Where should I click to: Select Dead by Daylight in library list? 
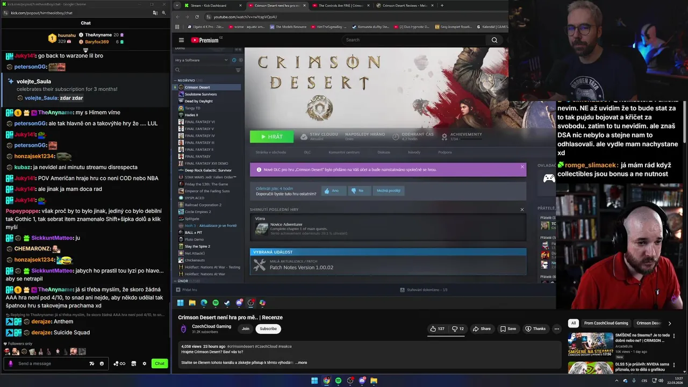(198, 101)
